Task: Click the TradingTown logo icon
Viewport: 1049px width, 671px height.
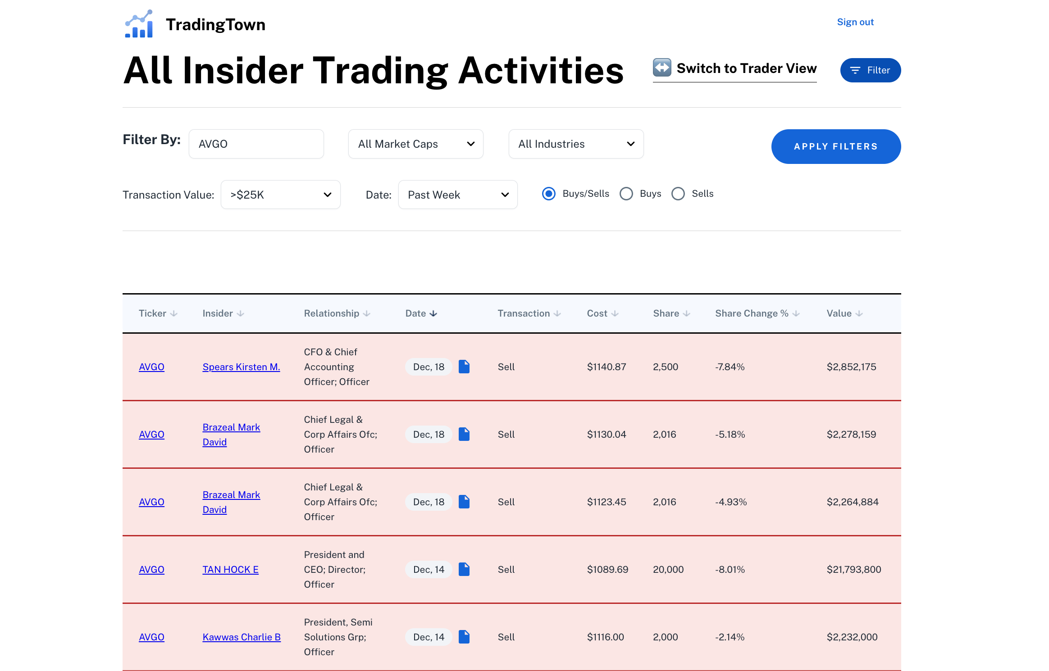Action: pos(139,24)
